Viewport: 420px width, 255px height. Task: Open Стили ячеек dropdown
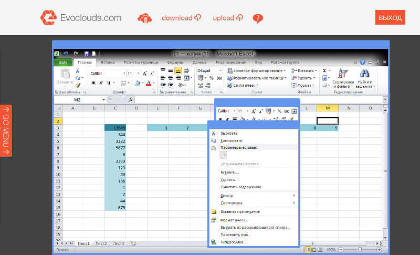point(243,85)
